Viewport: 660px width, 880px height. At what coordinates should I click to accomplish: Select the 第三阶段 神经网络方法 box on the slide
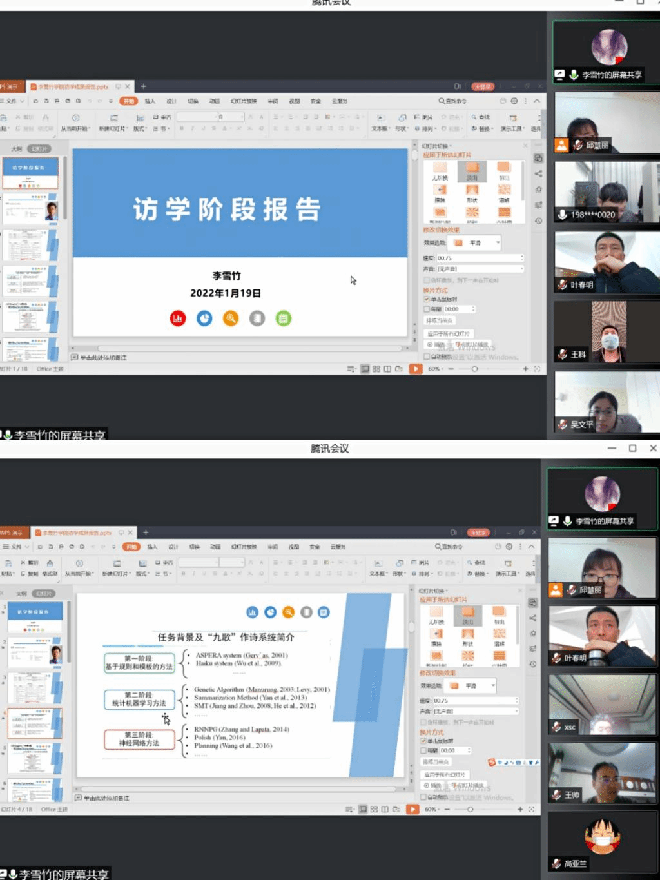pos(139,739)
